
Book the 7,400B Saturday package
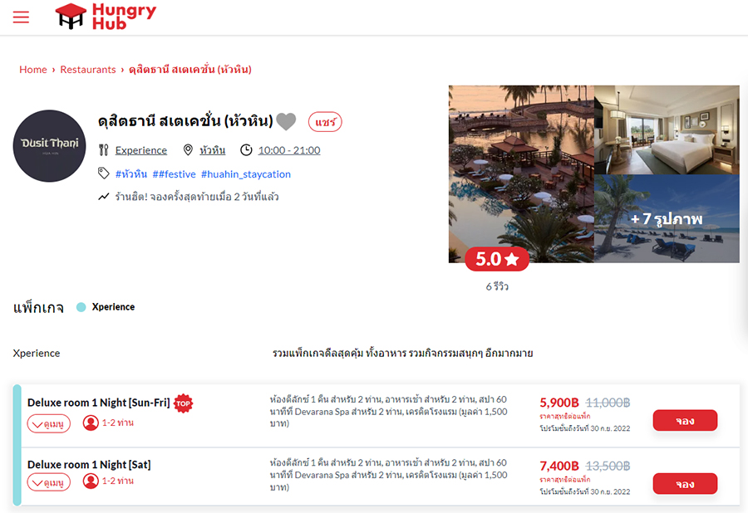[685, 483]
